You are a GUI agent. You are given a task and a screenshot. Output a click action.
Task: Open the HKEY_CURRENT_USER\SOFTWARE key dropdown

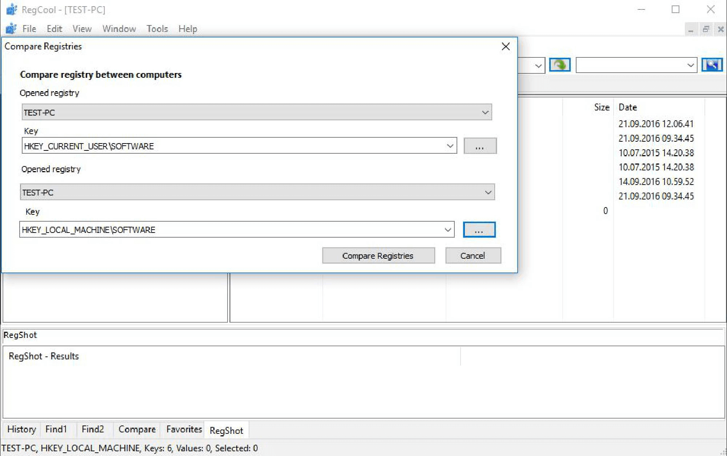tap(450, 146)
